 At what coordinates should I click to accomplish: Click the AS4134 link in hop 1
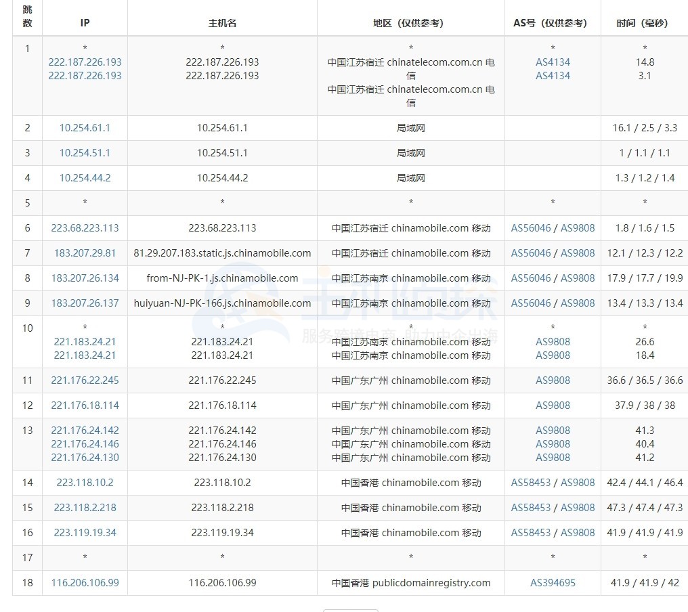552,62
